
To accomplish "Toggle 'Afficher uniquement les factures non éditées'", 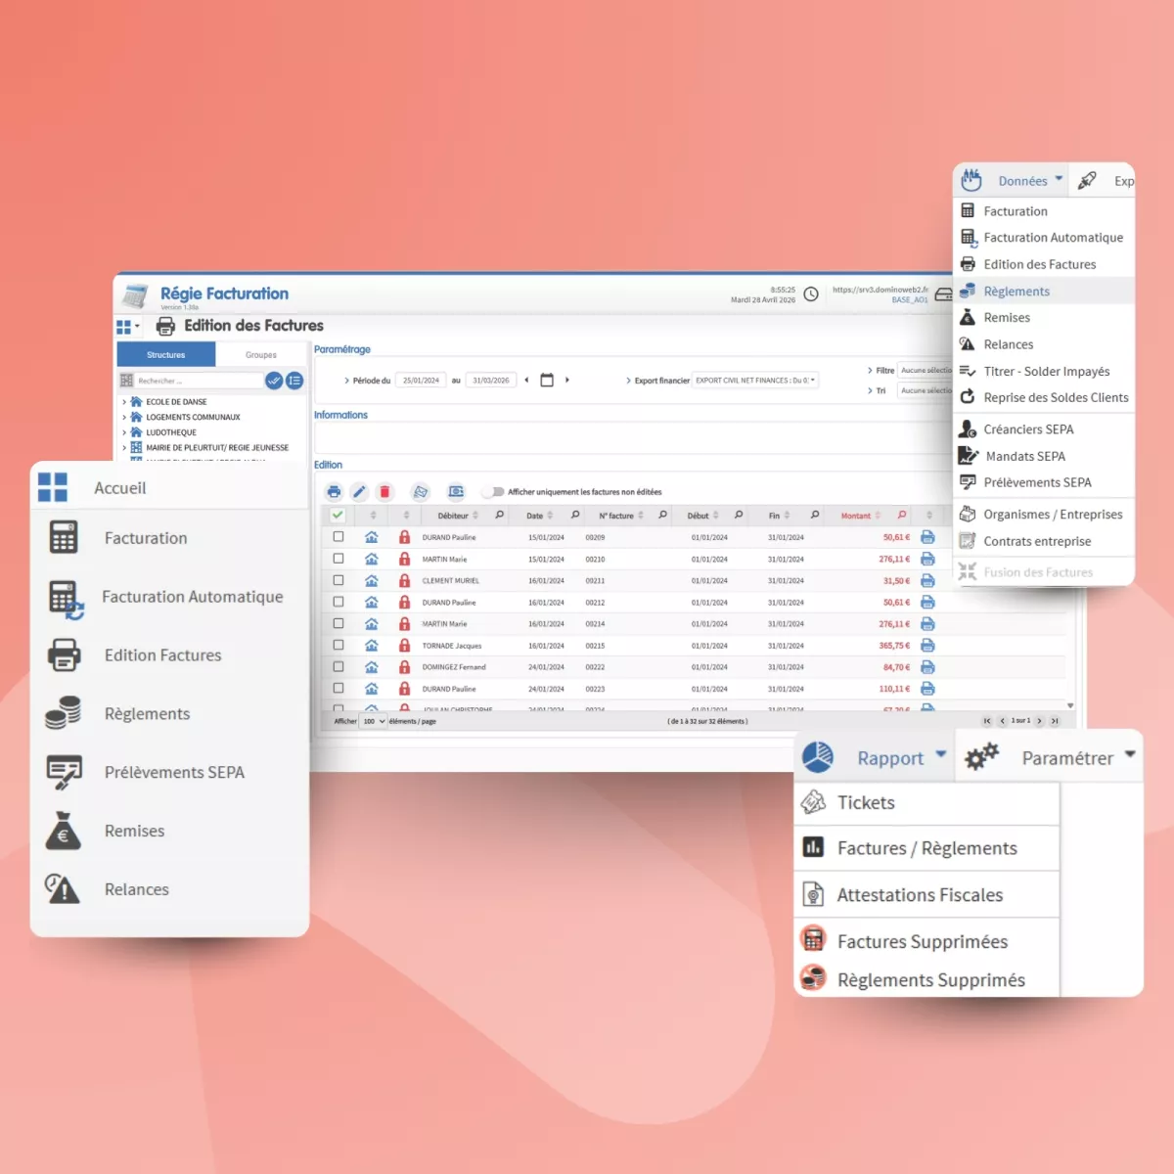I will (x=494, y=492).
